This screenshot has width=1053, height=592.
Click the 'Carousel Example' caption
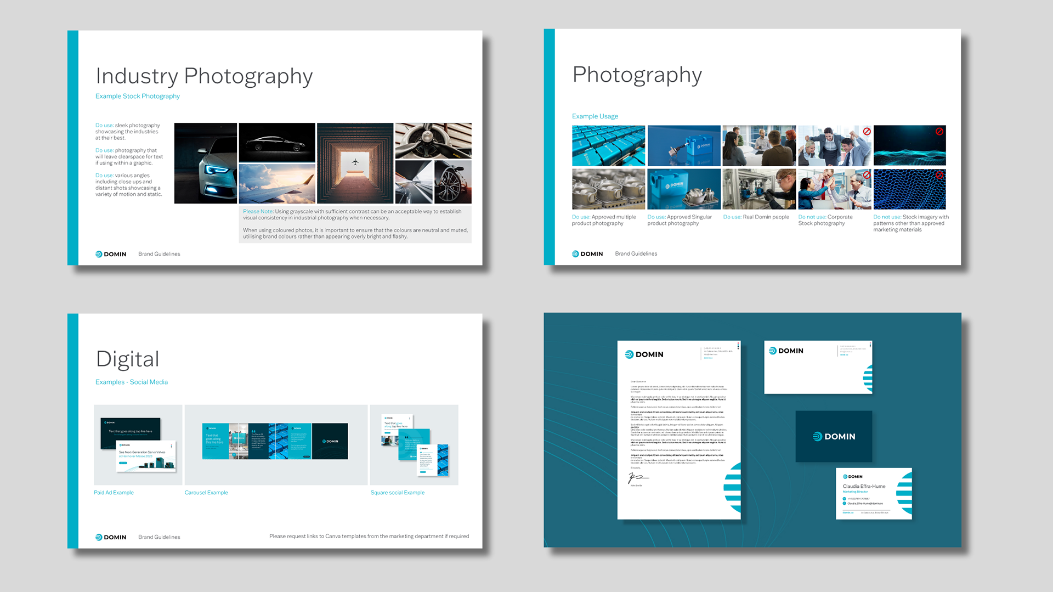pos(206,493)
